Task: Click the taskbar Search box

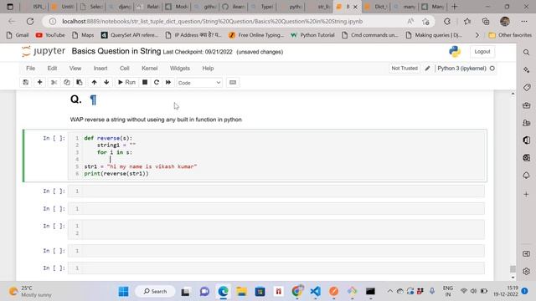Action: coord(155,292)
